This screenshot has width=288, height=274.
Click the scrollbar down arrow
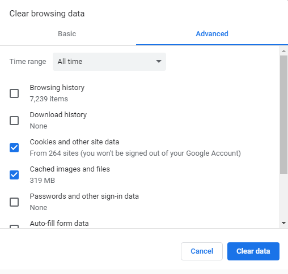pyautogui.click(x=283, y=223)
